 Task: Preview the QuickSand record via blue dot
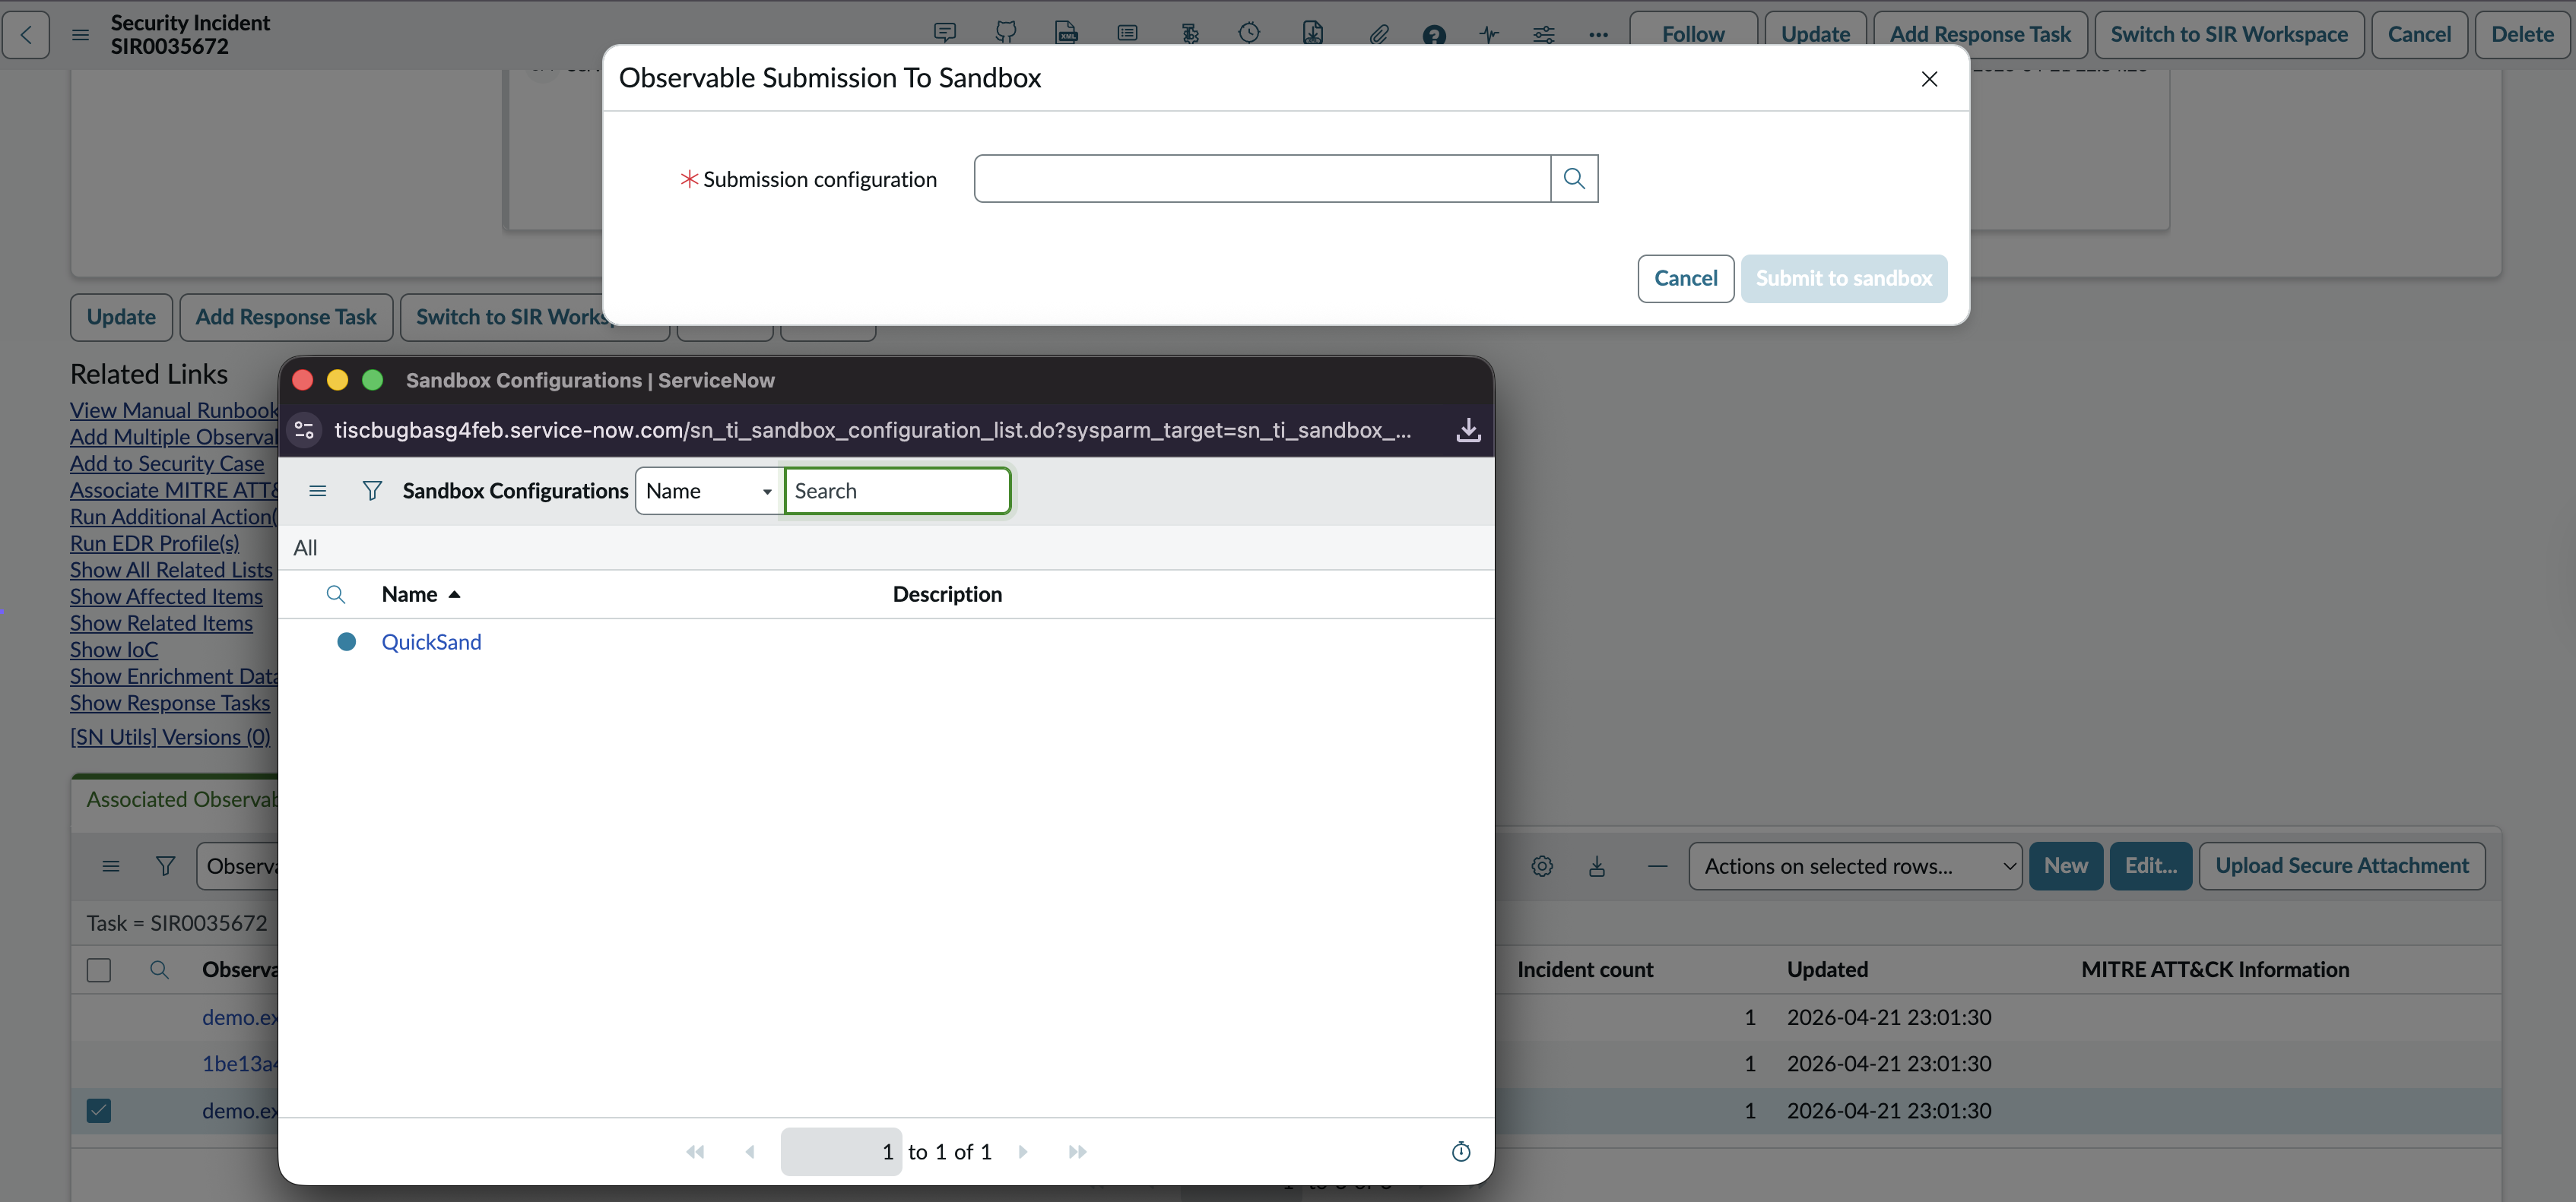pos(346,641)
